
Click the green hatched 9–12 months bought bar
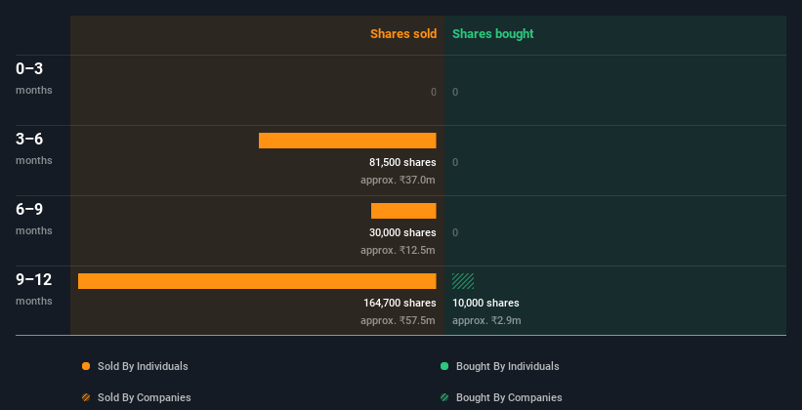pos(463,281)
